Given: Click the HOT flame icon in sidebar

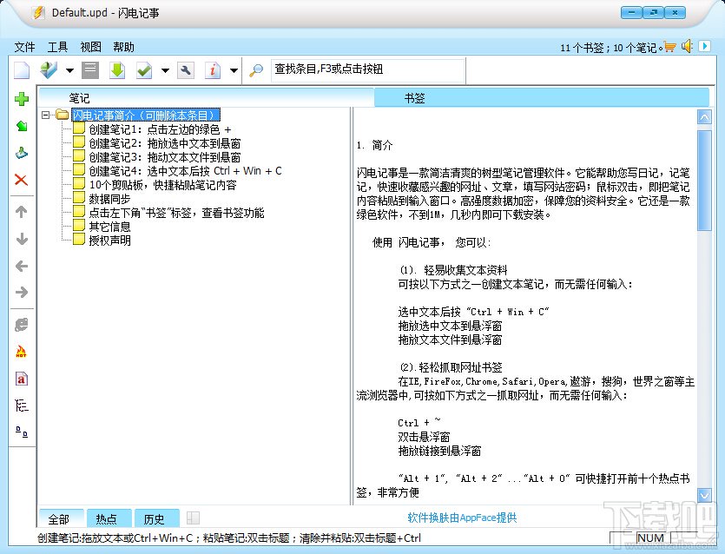Looking at the screenshot, I should (x=21, y=352).
